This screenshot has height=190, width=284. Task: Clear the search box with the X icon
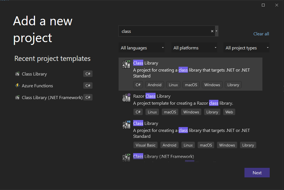212,31
